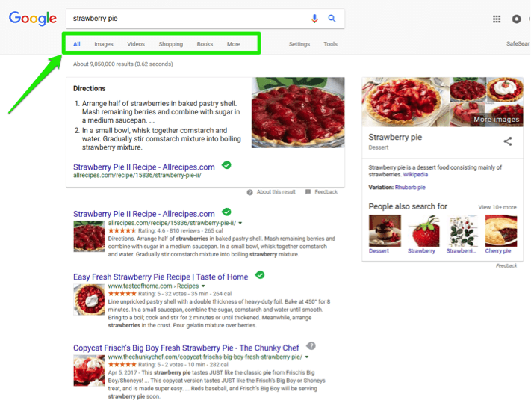Click green checkmark badge beside featured snippet Allrecipes link
Viewport: 531px width, 403px height.
click(x=226, y=165)
